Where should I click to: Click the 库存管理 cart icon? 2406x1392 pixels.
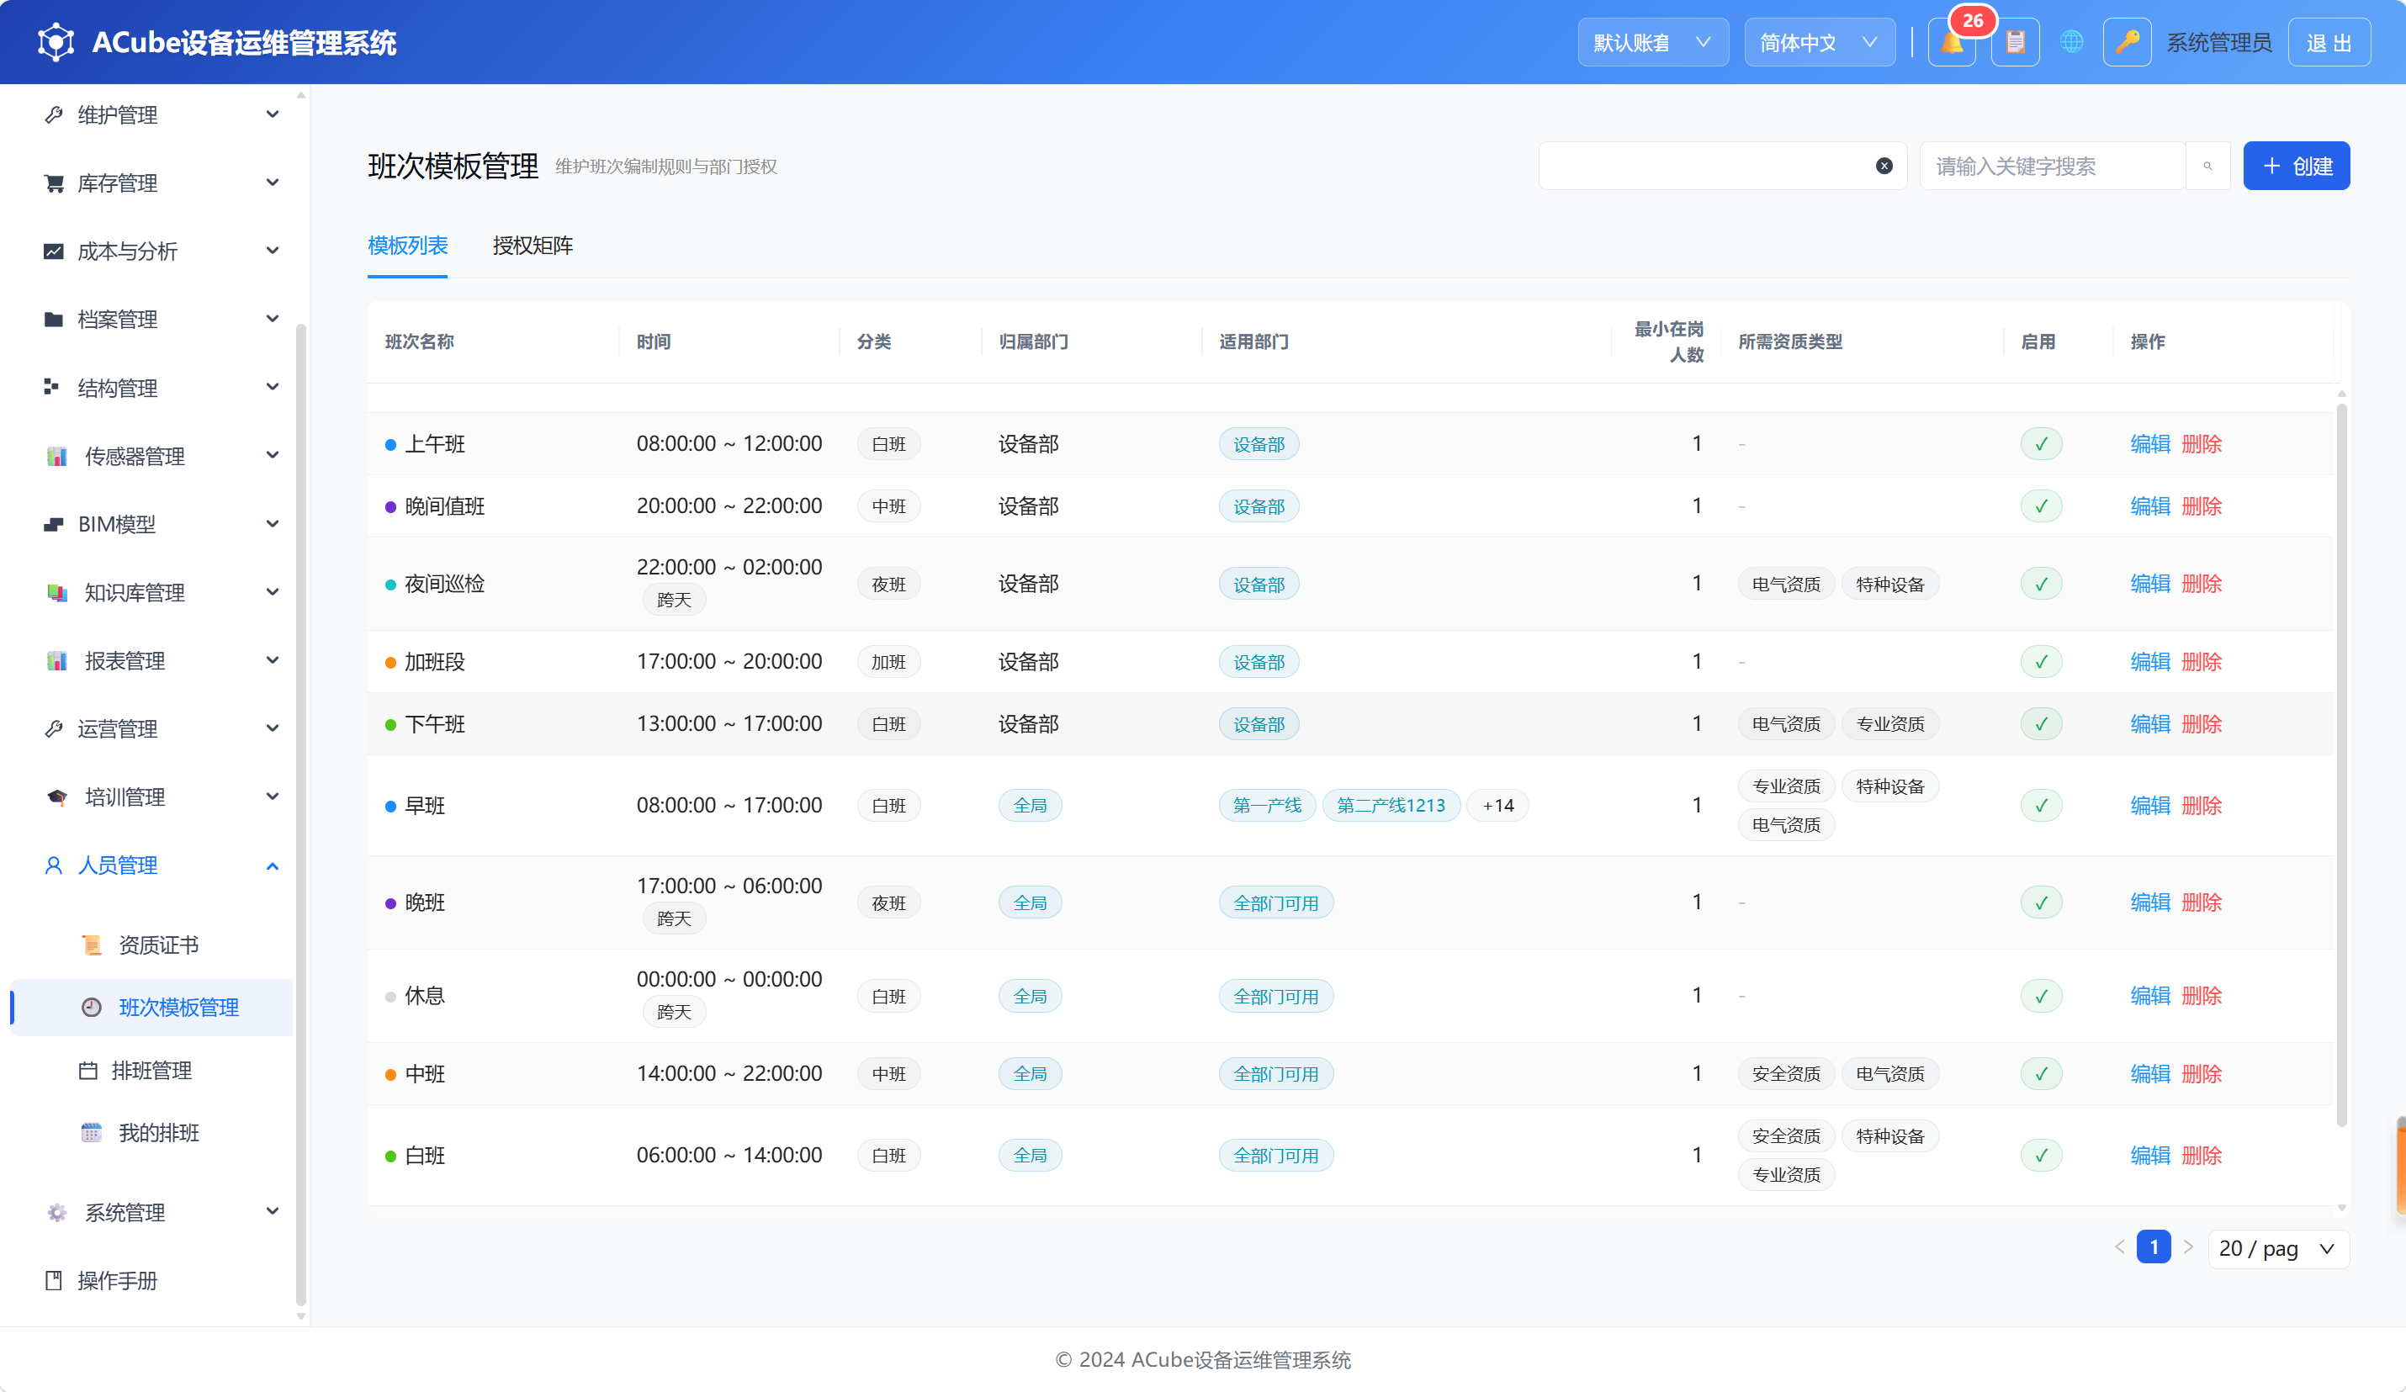[x=54, y=183]
